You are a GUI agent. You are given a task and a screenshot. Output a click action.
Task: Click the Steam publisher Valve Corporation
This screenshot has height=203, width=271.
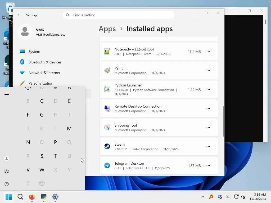(x=145, y=149)
